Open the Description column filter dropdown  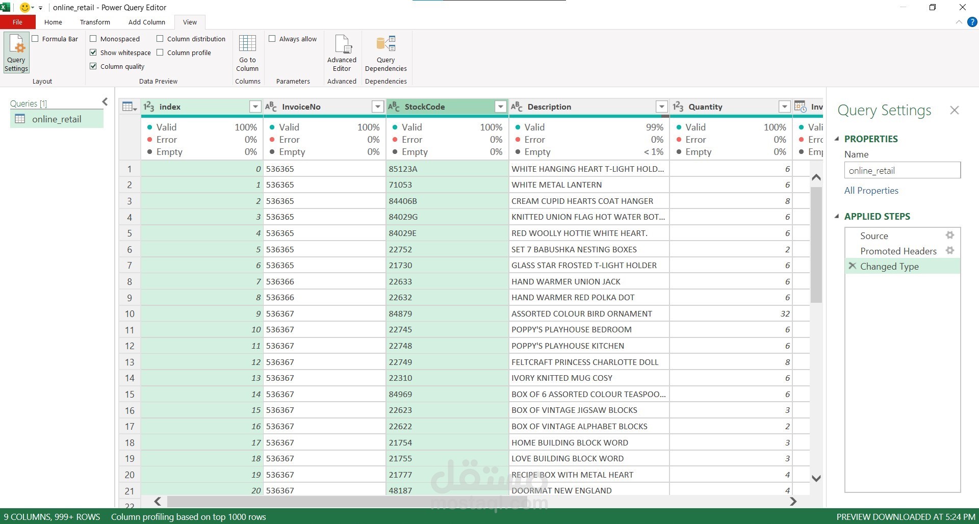662,107
